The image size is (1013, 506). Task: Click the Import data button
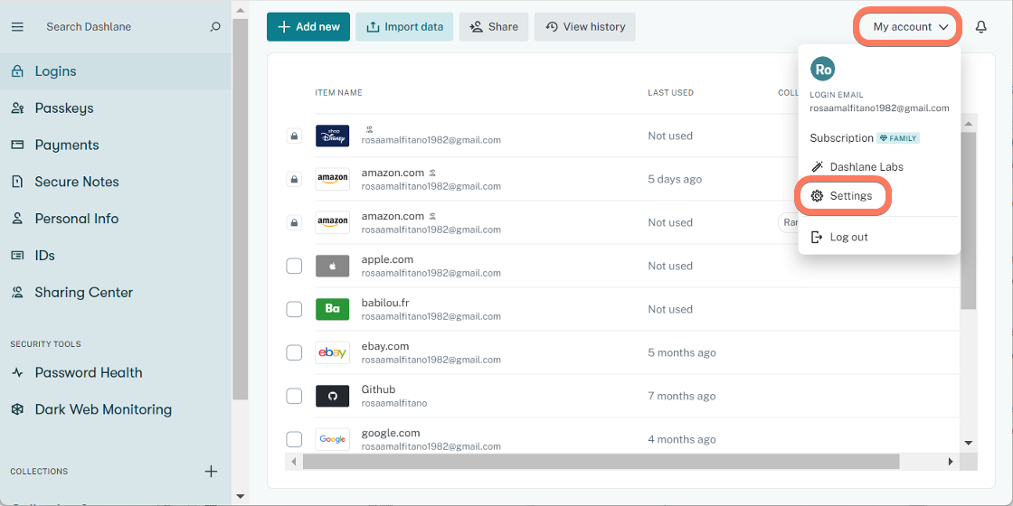pyautogui.click(x=404, y=26)
